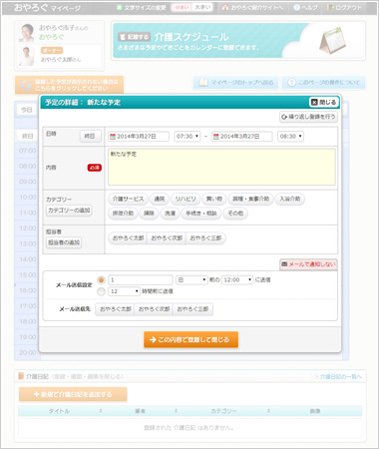The height and width of the screenshot is (449, 379).
Task: Click the 今日 button in the background calendar
Action: click(27, 110)
